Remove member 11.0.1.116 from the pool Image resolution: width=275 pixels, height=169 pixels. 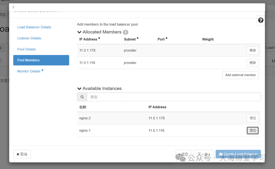tap(252, 63)
